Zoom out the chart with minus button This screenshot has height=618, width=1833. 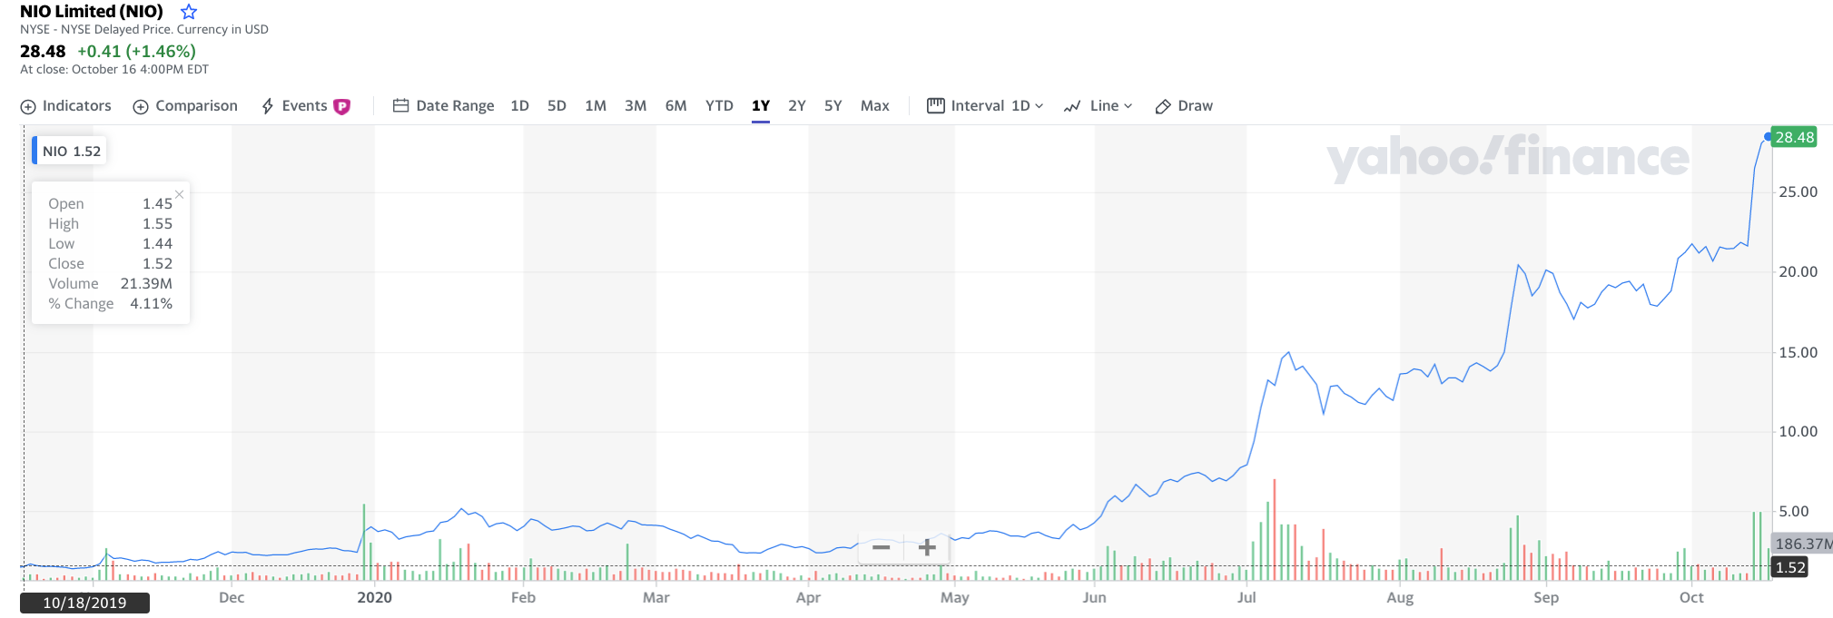point(881,547)
